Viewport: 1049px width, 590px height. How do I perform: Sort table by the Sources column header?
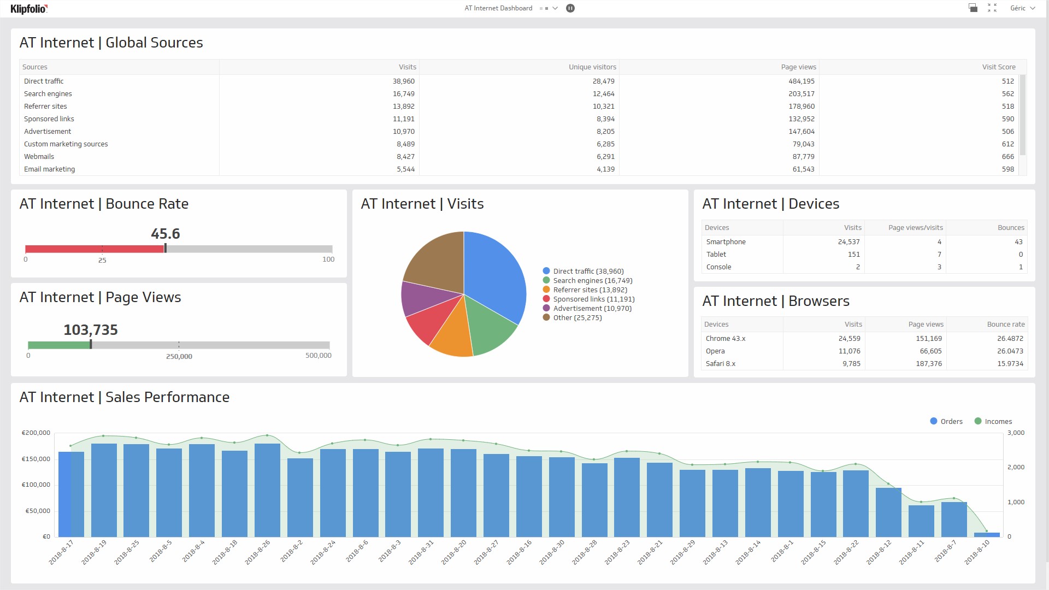tap(119, 67)
